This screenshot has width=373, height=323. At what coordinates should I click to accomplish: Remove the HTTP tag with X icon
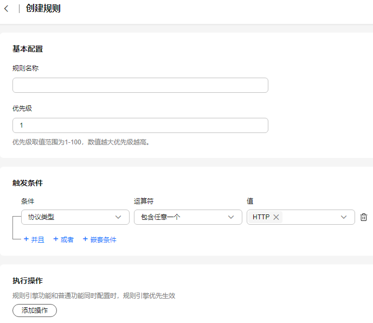276,217
